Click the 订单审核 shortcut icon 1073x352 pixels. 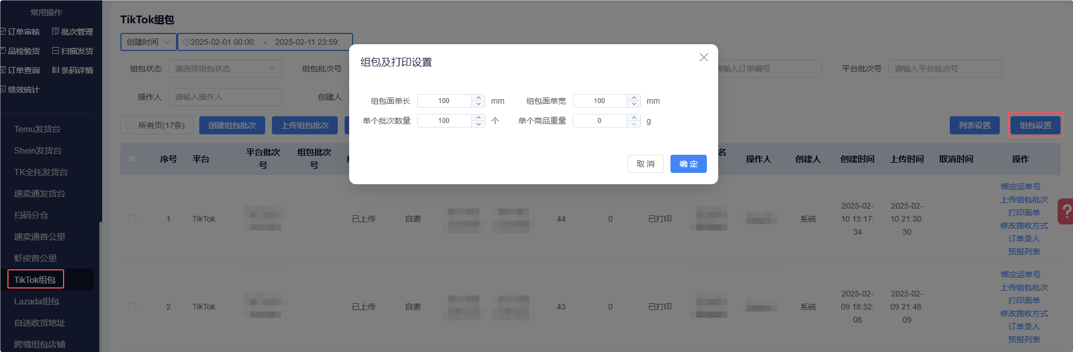[3, 32]
